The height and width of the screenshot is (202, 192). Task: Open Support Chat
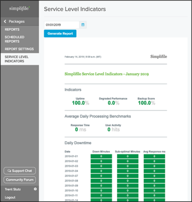point(20,171)
